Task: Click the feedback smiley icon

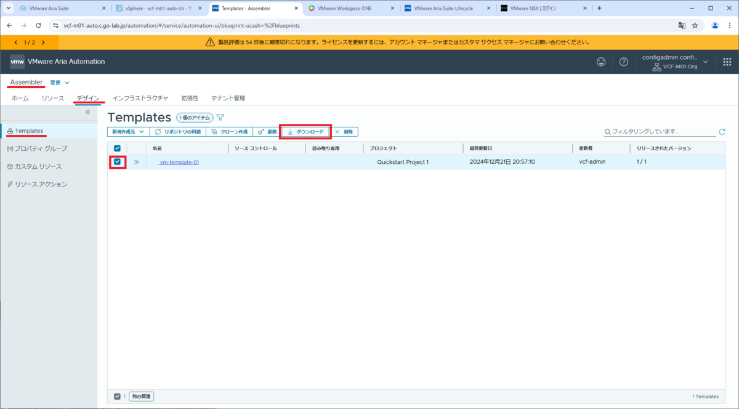Action: [601, 62]
